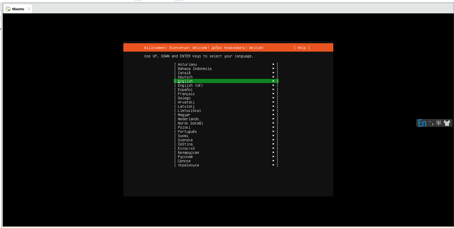This screenshot has width=454, height=228.
Task: Pick Lietuviškai language entry
Action: [x=226, y=111]
